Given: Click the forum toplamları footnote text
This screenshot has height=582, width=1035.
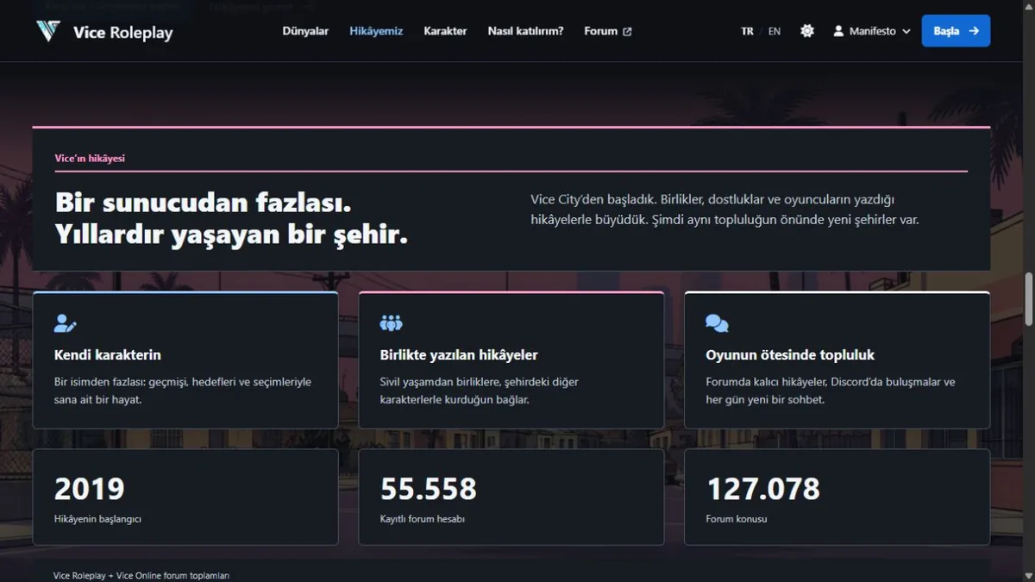Looking at the screenshot, I should (141, 575).
